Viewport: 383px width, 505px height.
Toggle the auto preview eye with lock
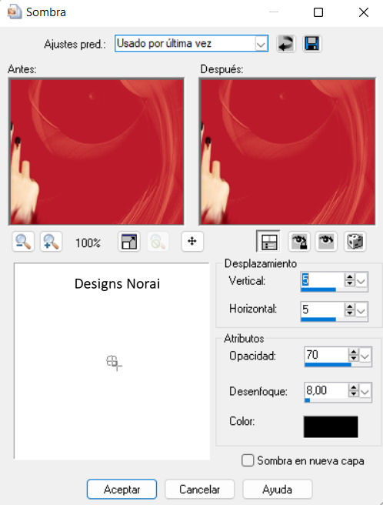[299, 241]
